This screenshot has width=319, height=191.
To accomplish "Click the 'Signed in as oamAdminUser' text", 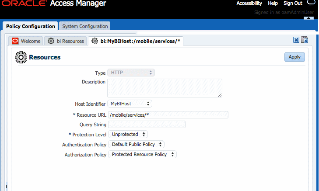I will [x=284, y=12].
